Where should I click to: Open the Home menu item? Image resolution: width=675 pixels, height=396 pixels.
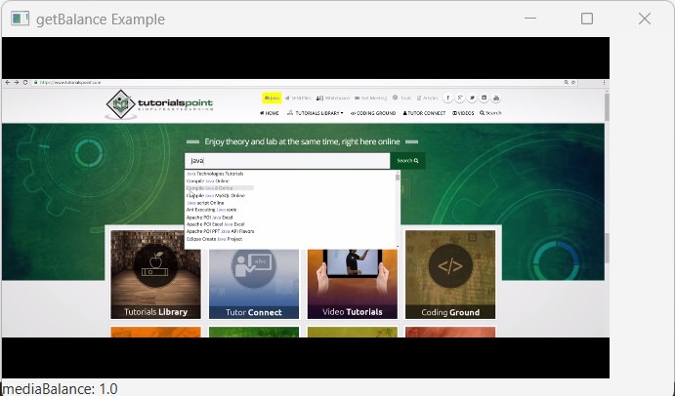pyautogui.click(x=269, y=113)
